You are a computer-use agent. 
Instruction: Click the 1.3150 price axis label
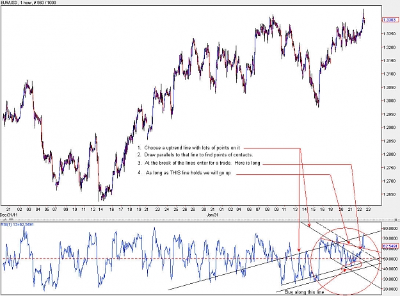point(390,60)
